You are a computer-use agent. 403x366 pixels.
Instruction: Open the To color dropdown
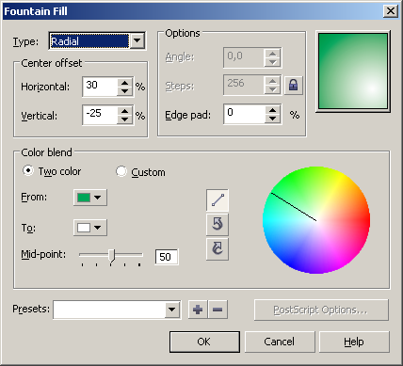pos(90,228)
